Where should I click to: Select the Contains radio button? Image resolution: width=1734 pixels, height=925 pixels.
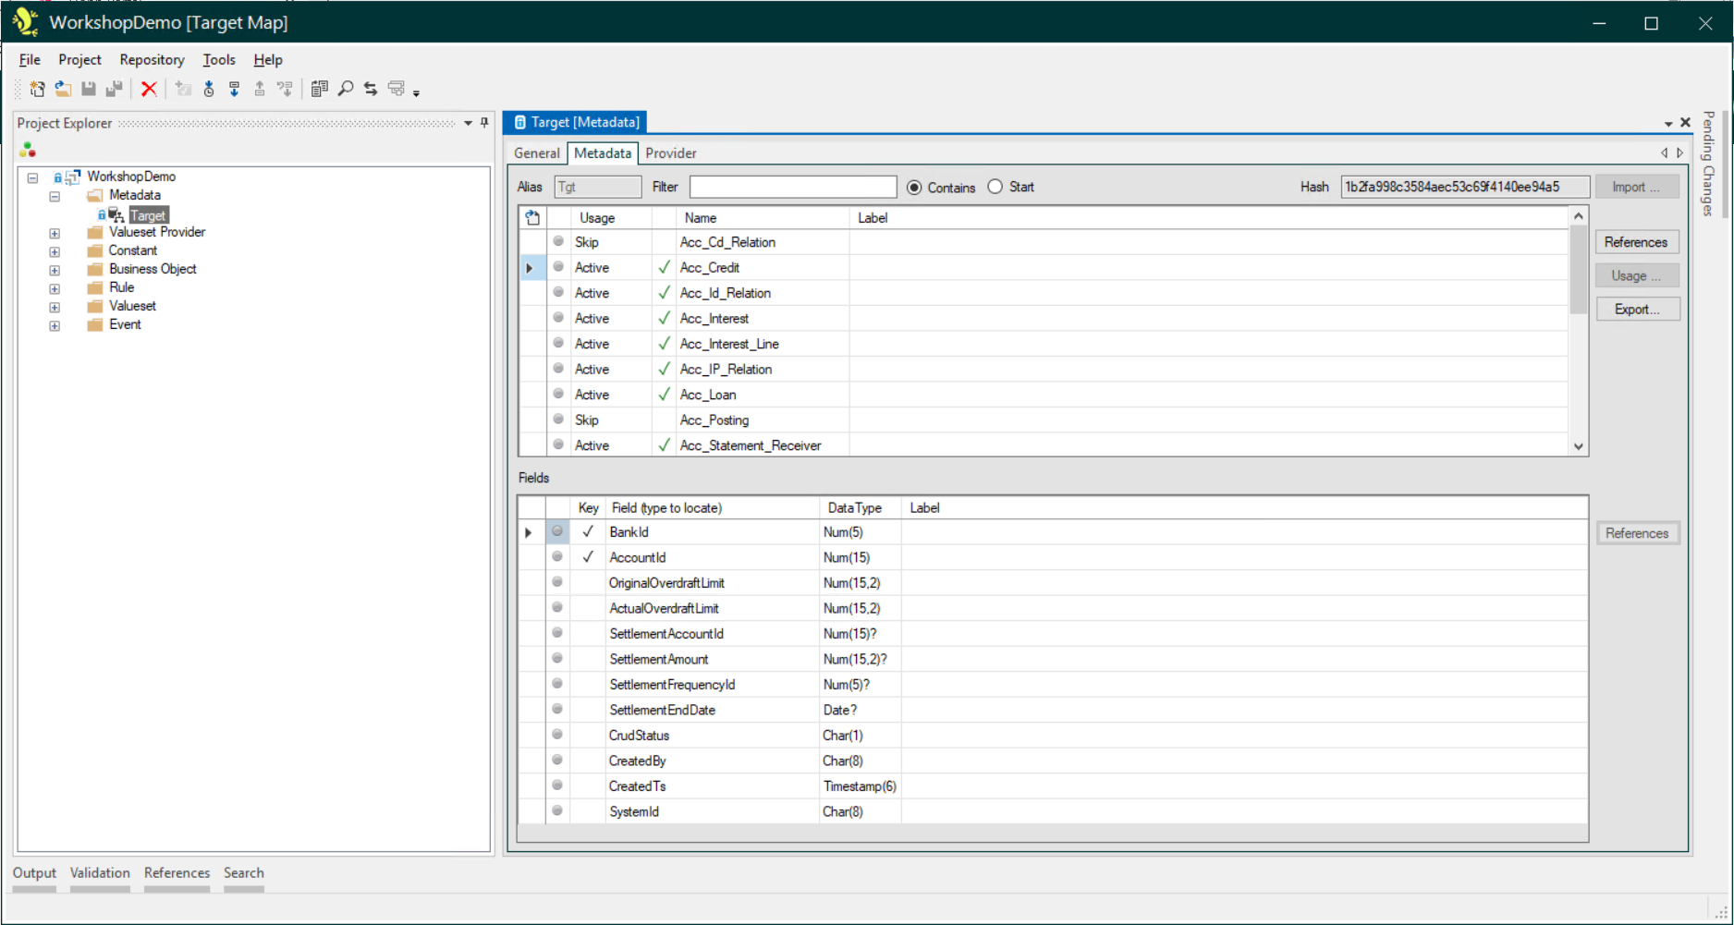click(x=914, y=187)
